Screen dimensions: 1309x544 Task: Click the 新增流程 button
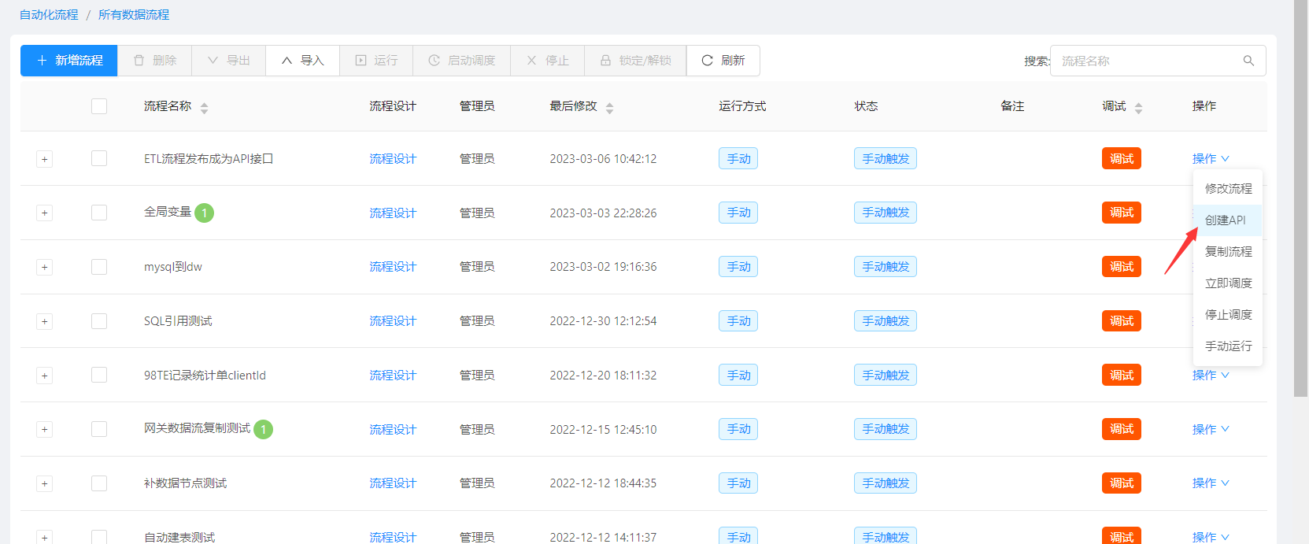point(69,61)
